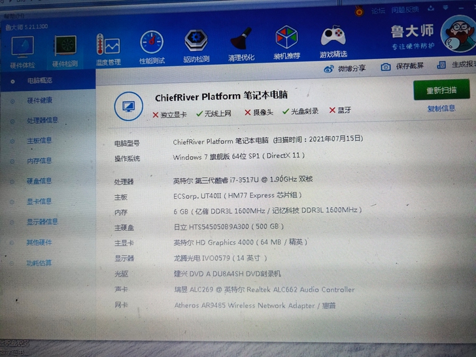The height and width of the screenshot is (357, 476).
Task: Click the HD Graphics 4000 value
Action: (x=241, y=242)
